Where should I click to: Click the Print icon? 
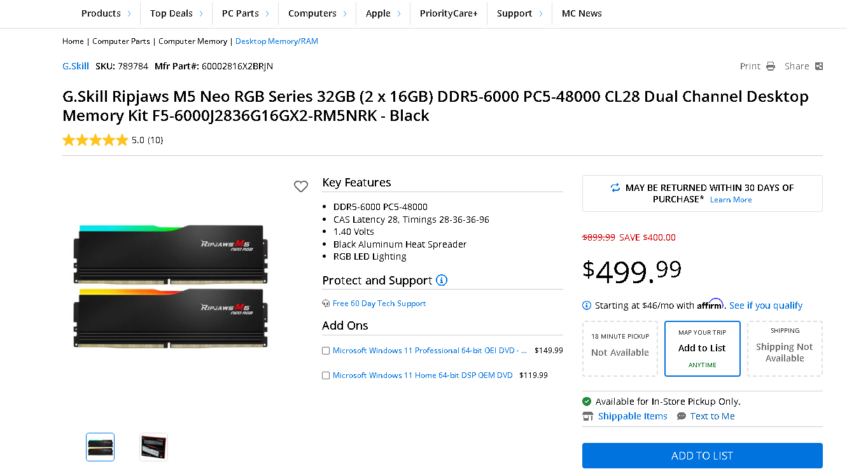coord(771,66)
